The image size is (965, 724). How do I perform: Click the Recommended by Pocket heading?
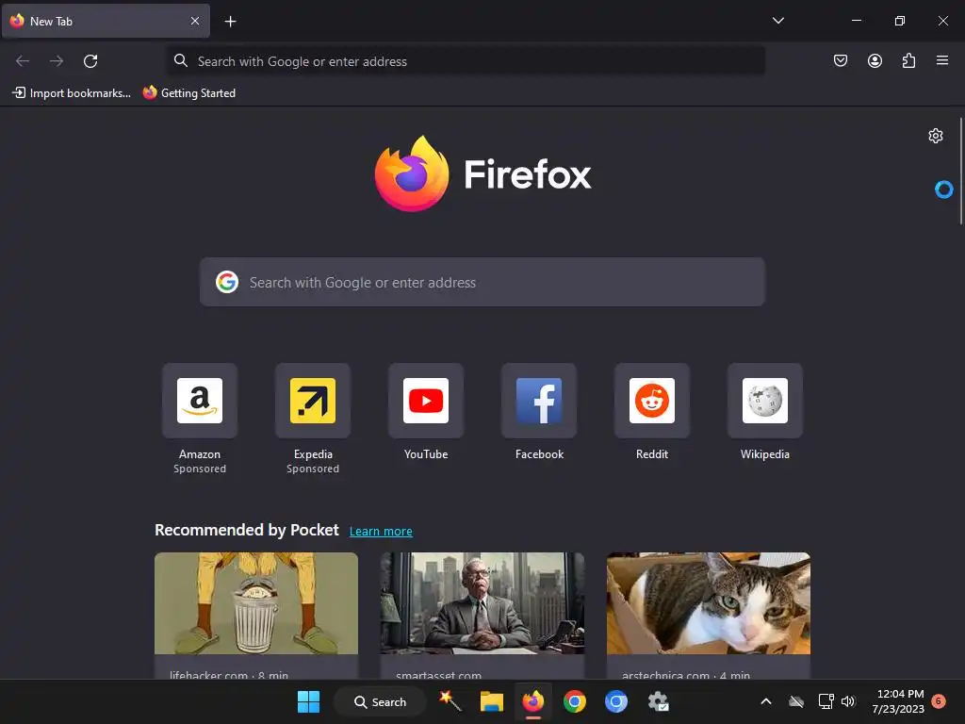click(x=247, y=530)
